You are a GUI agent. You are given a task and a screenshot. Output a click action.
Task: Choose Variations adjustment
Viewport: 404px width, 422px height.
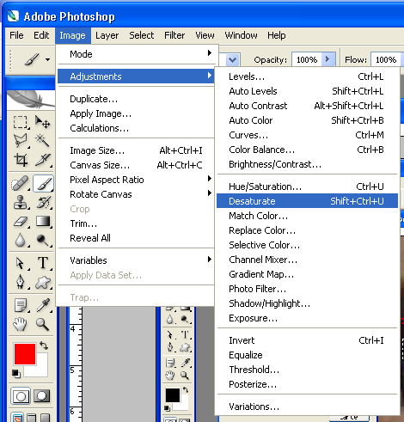coord(307,407)
